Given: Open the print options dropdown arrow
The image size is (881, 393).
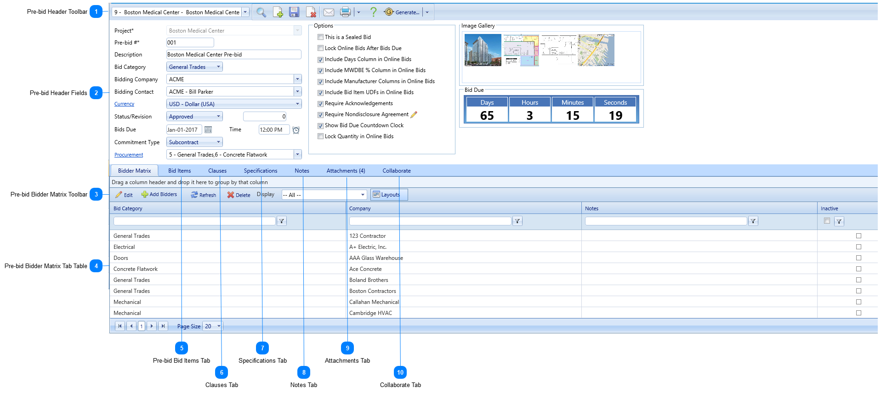Looking at the screenshot, I should 358,12.
